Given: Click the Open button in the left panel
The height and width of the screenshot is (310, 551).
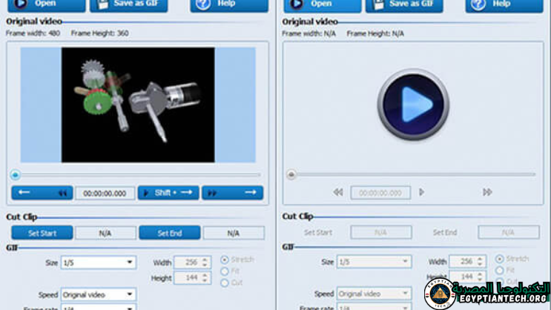Looking at the screenshot, I should pos(44,4).
